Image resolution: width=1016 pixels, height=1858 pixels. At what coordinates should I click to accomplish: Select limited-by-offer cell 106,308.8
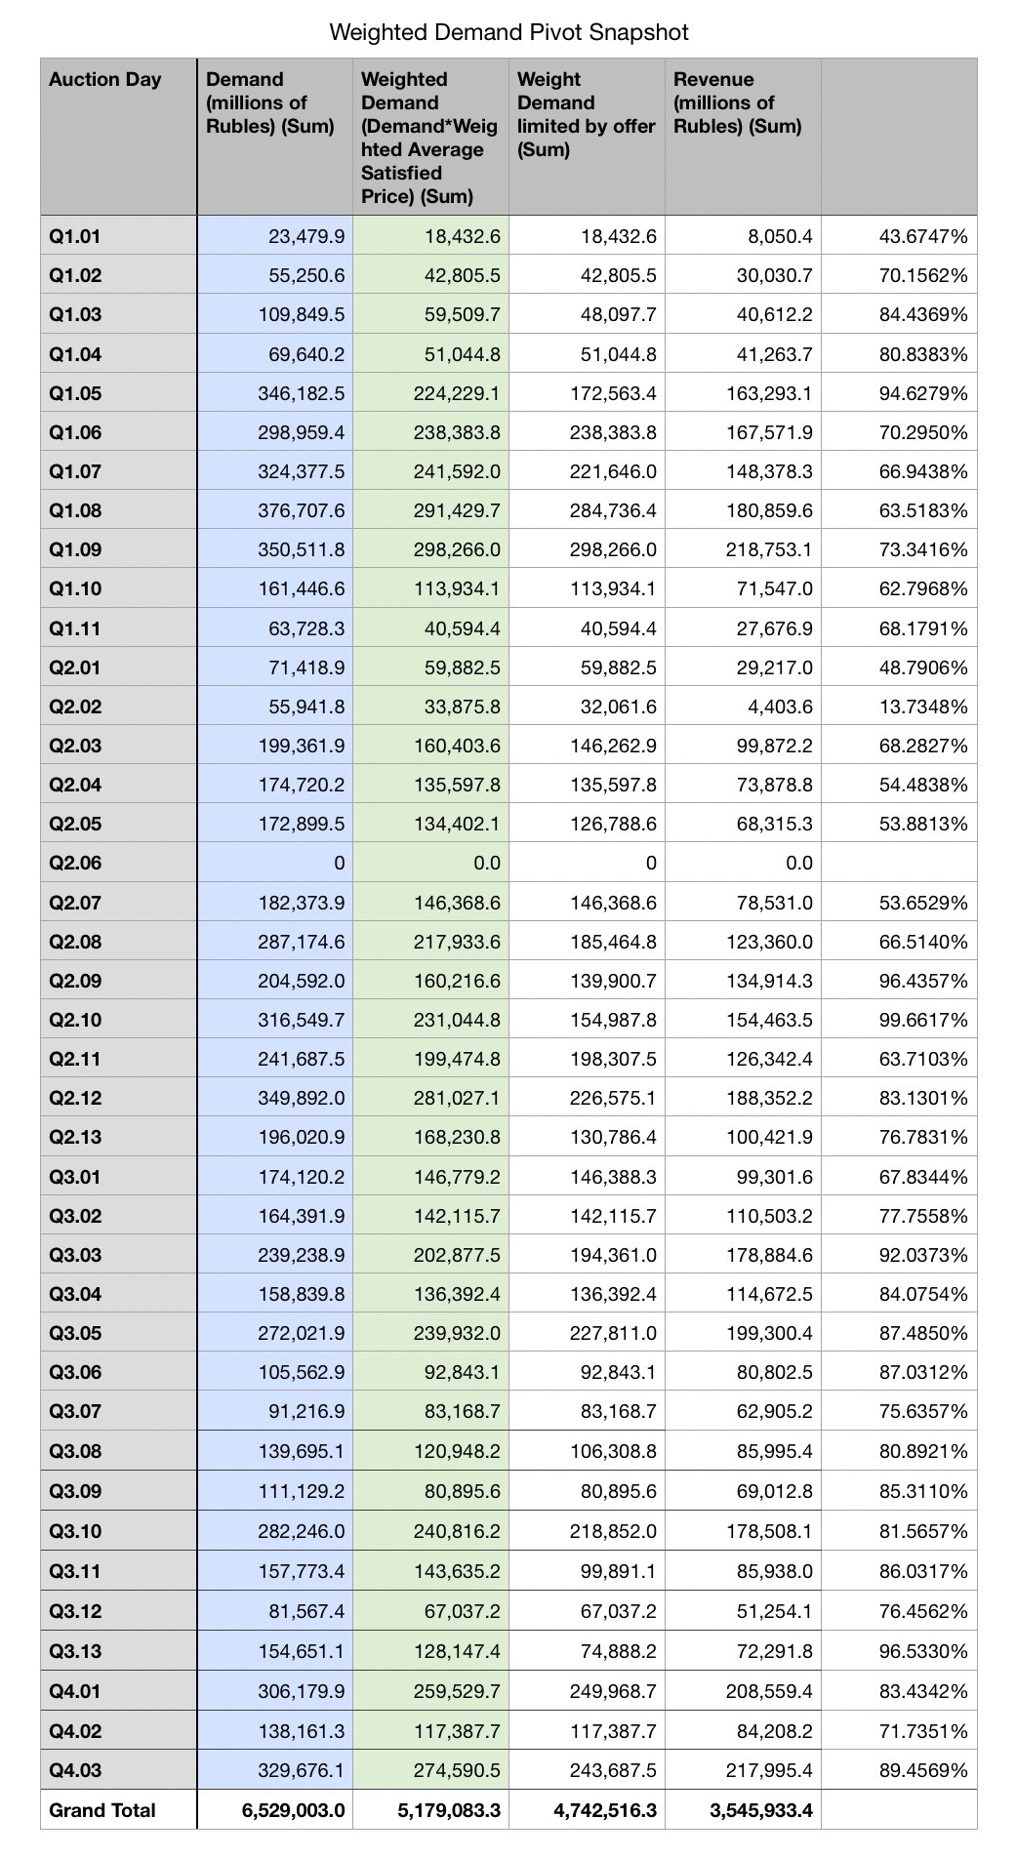click(588, 1451)
